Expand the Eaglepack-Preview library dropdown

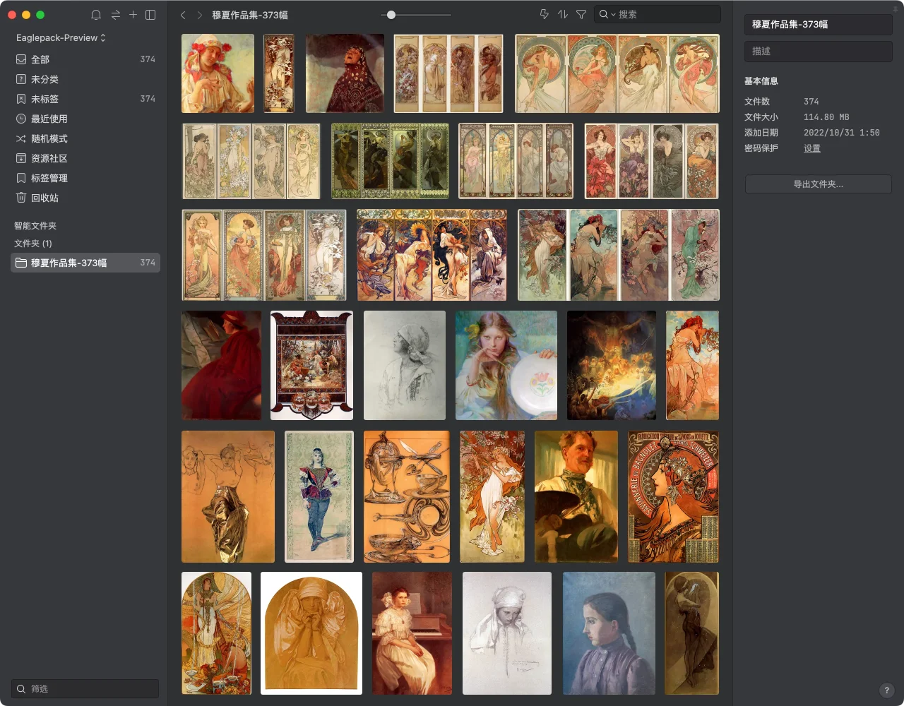pyautogui.click(x=61, y=37)
